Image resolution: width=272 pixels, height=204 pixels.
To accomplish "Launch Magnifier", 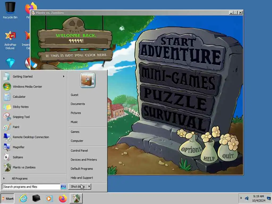I will (34, 147).
